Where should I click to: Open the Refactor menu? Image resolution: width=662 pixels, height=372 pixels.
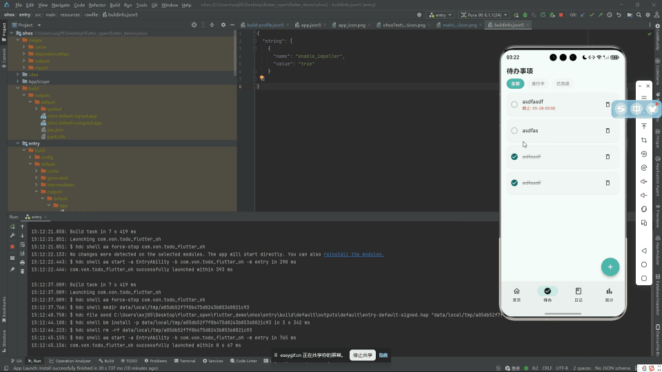click(97, 5)
